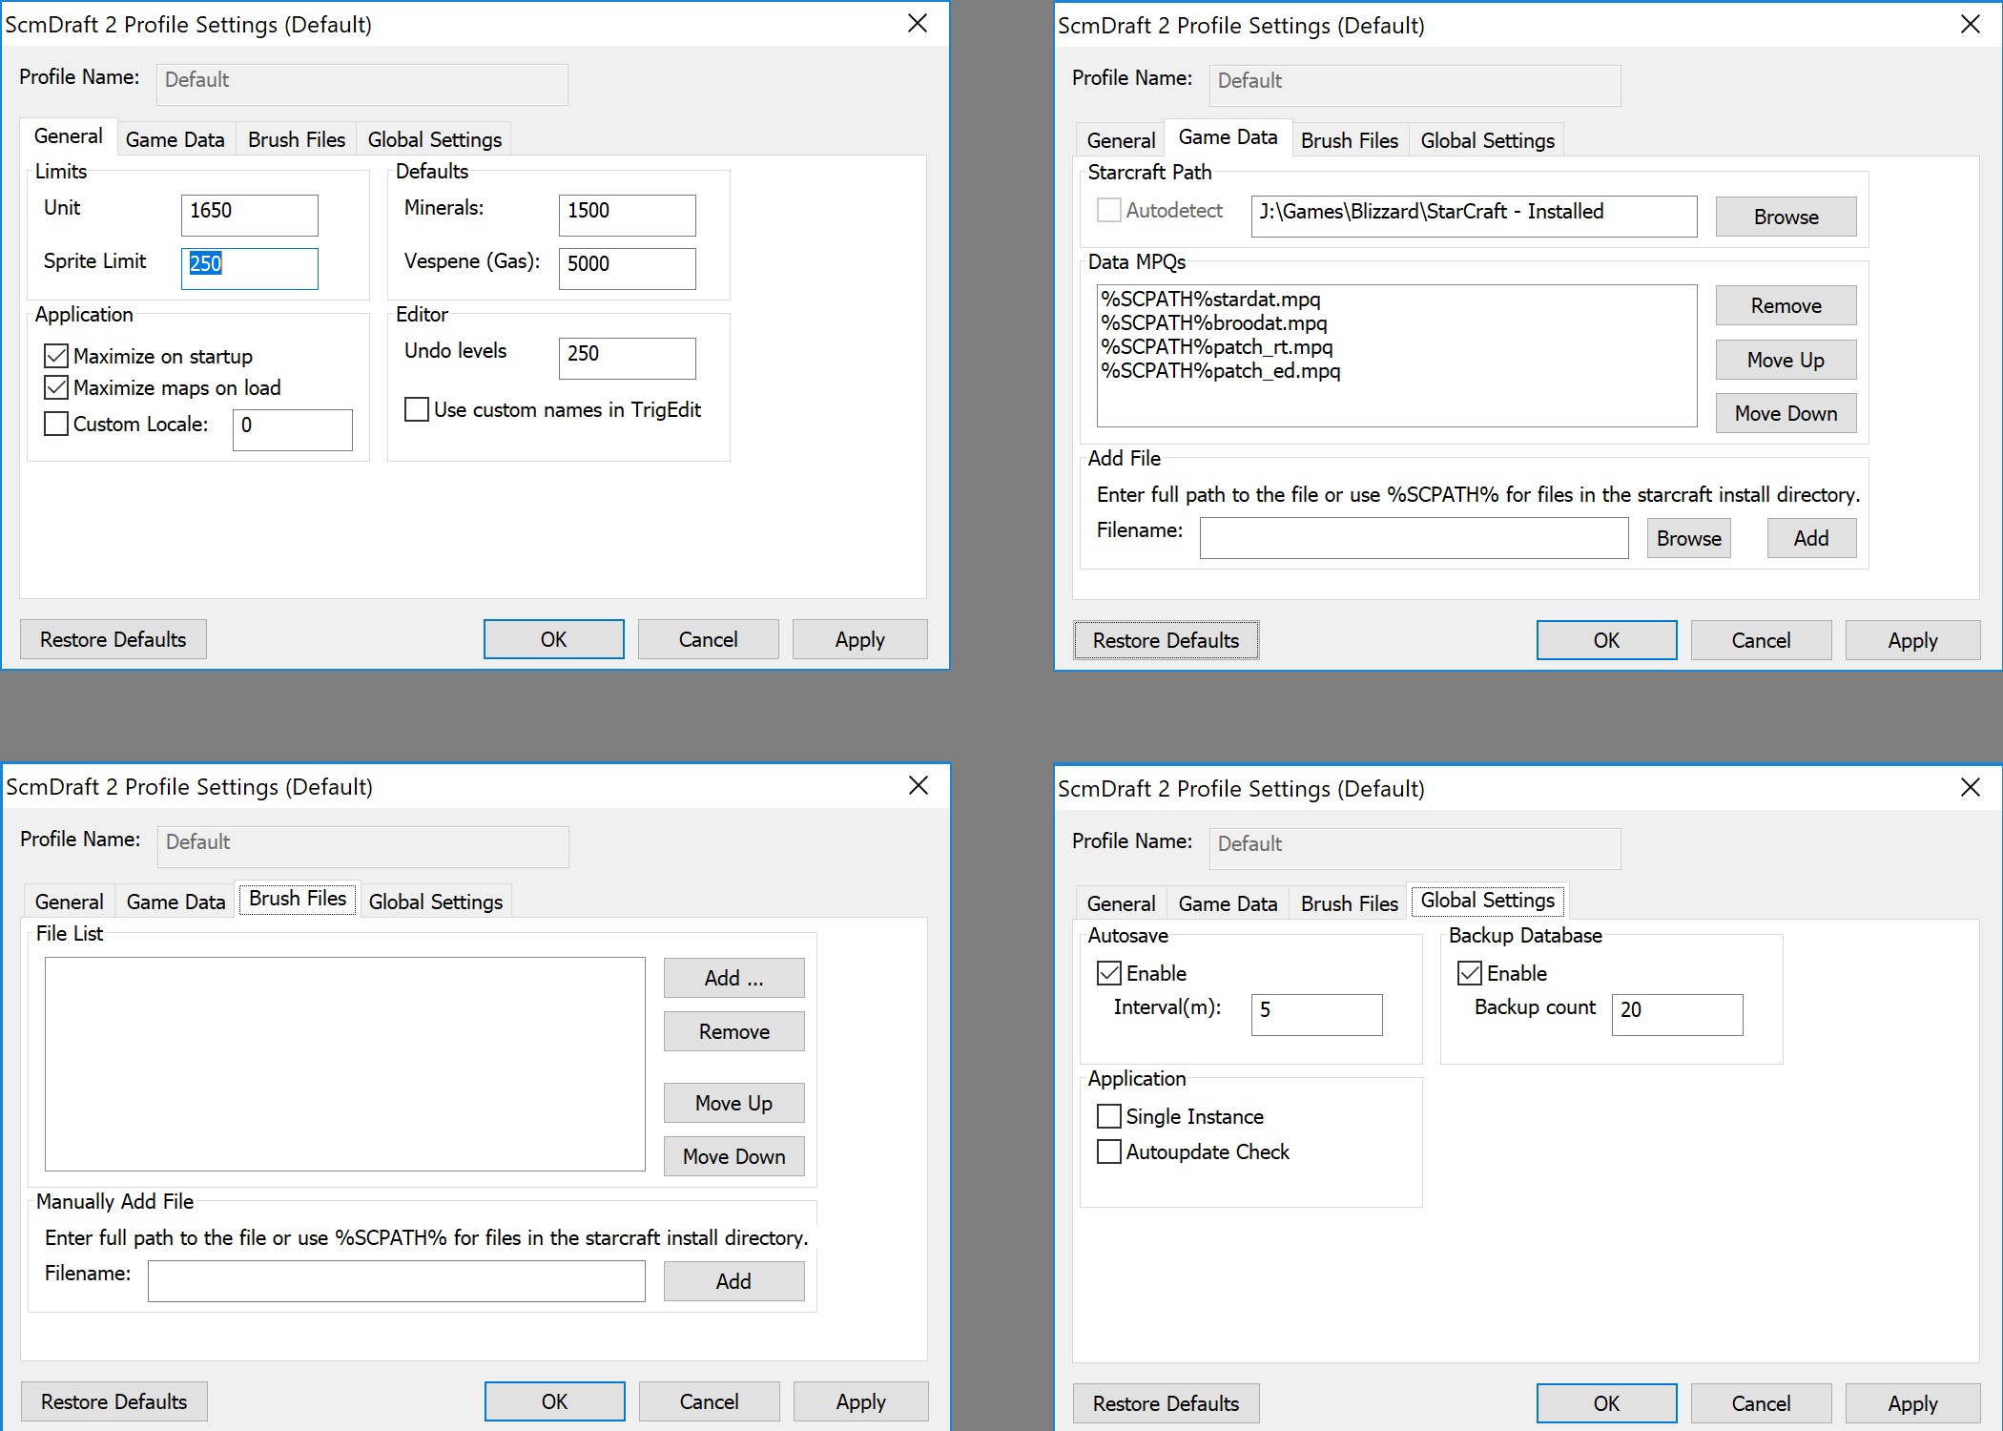Viewport: 2003px width, 1431px height.
Task: Click Move Up in Data MPQs
Action: pyautogui.click(x=1785, y=360)
